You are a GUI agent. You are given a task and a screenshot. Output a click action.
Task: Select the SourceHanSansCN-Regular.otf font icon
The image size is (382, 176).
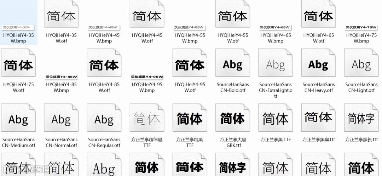(x=104, y=118)
